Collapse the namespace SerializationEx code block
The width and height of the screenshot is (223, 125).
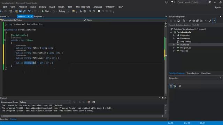click(5, 30)
